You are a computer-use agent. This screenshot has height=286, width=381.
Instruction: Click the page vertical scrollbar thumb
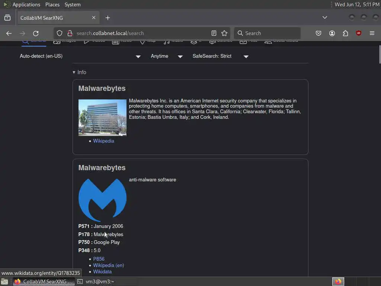379,54
